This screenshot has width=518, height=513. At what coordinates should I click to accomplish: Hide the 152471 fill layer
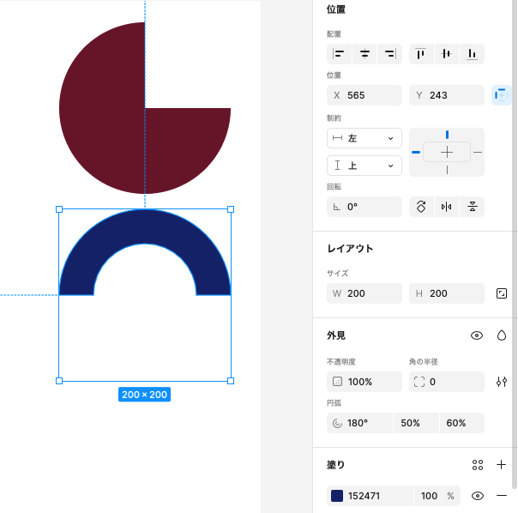point(478,496)
